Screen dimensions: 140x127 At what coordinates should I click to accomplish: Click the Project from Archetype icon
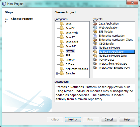(x=95, y=64)
